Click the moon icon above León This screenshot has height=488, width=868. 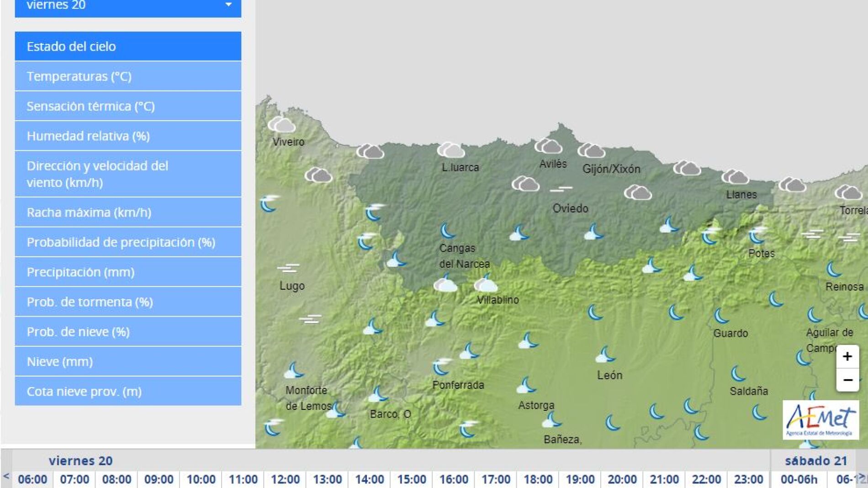[x=605, y=355]
